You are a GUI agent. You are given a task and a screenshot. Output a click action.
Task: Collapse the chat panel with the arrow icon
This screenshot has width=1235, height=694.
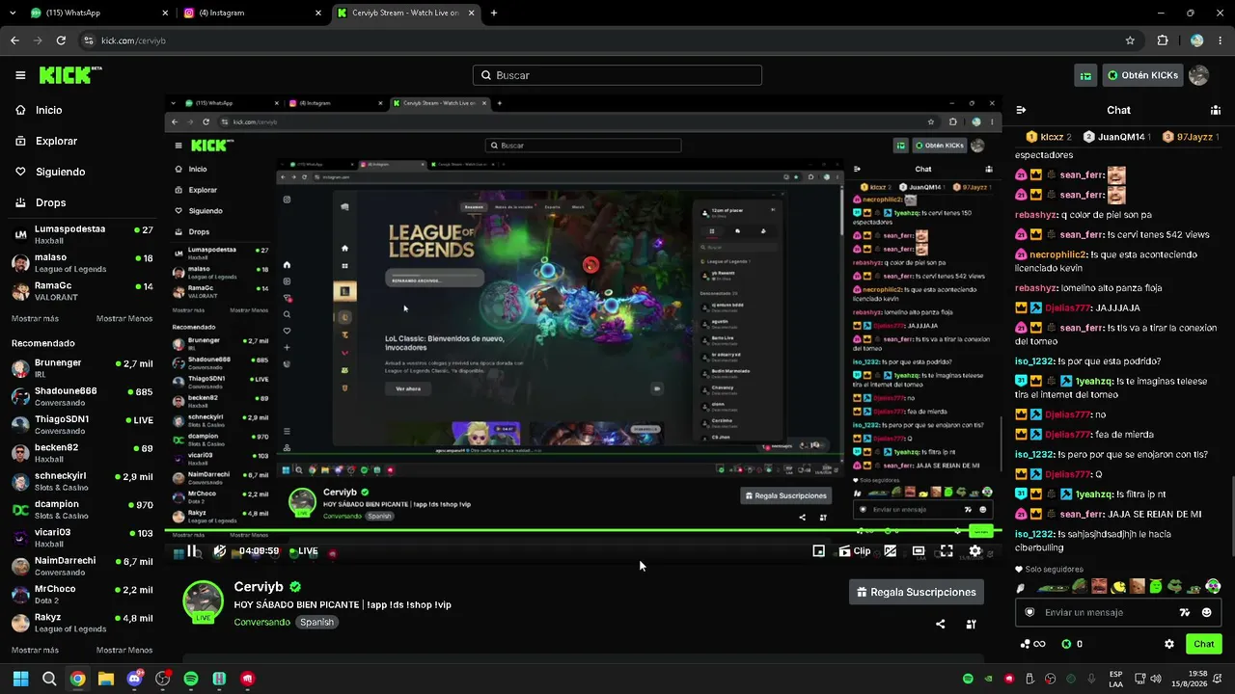coord(1022,110)
